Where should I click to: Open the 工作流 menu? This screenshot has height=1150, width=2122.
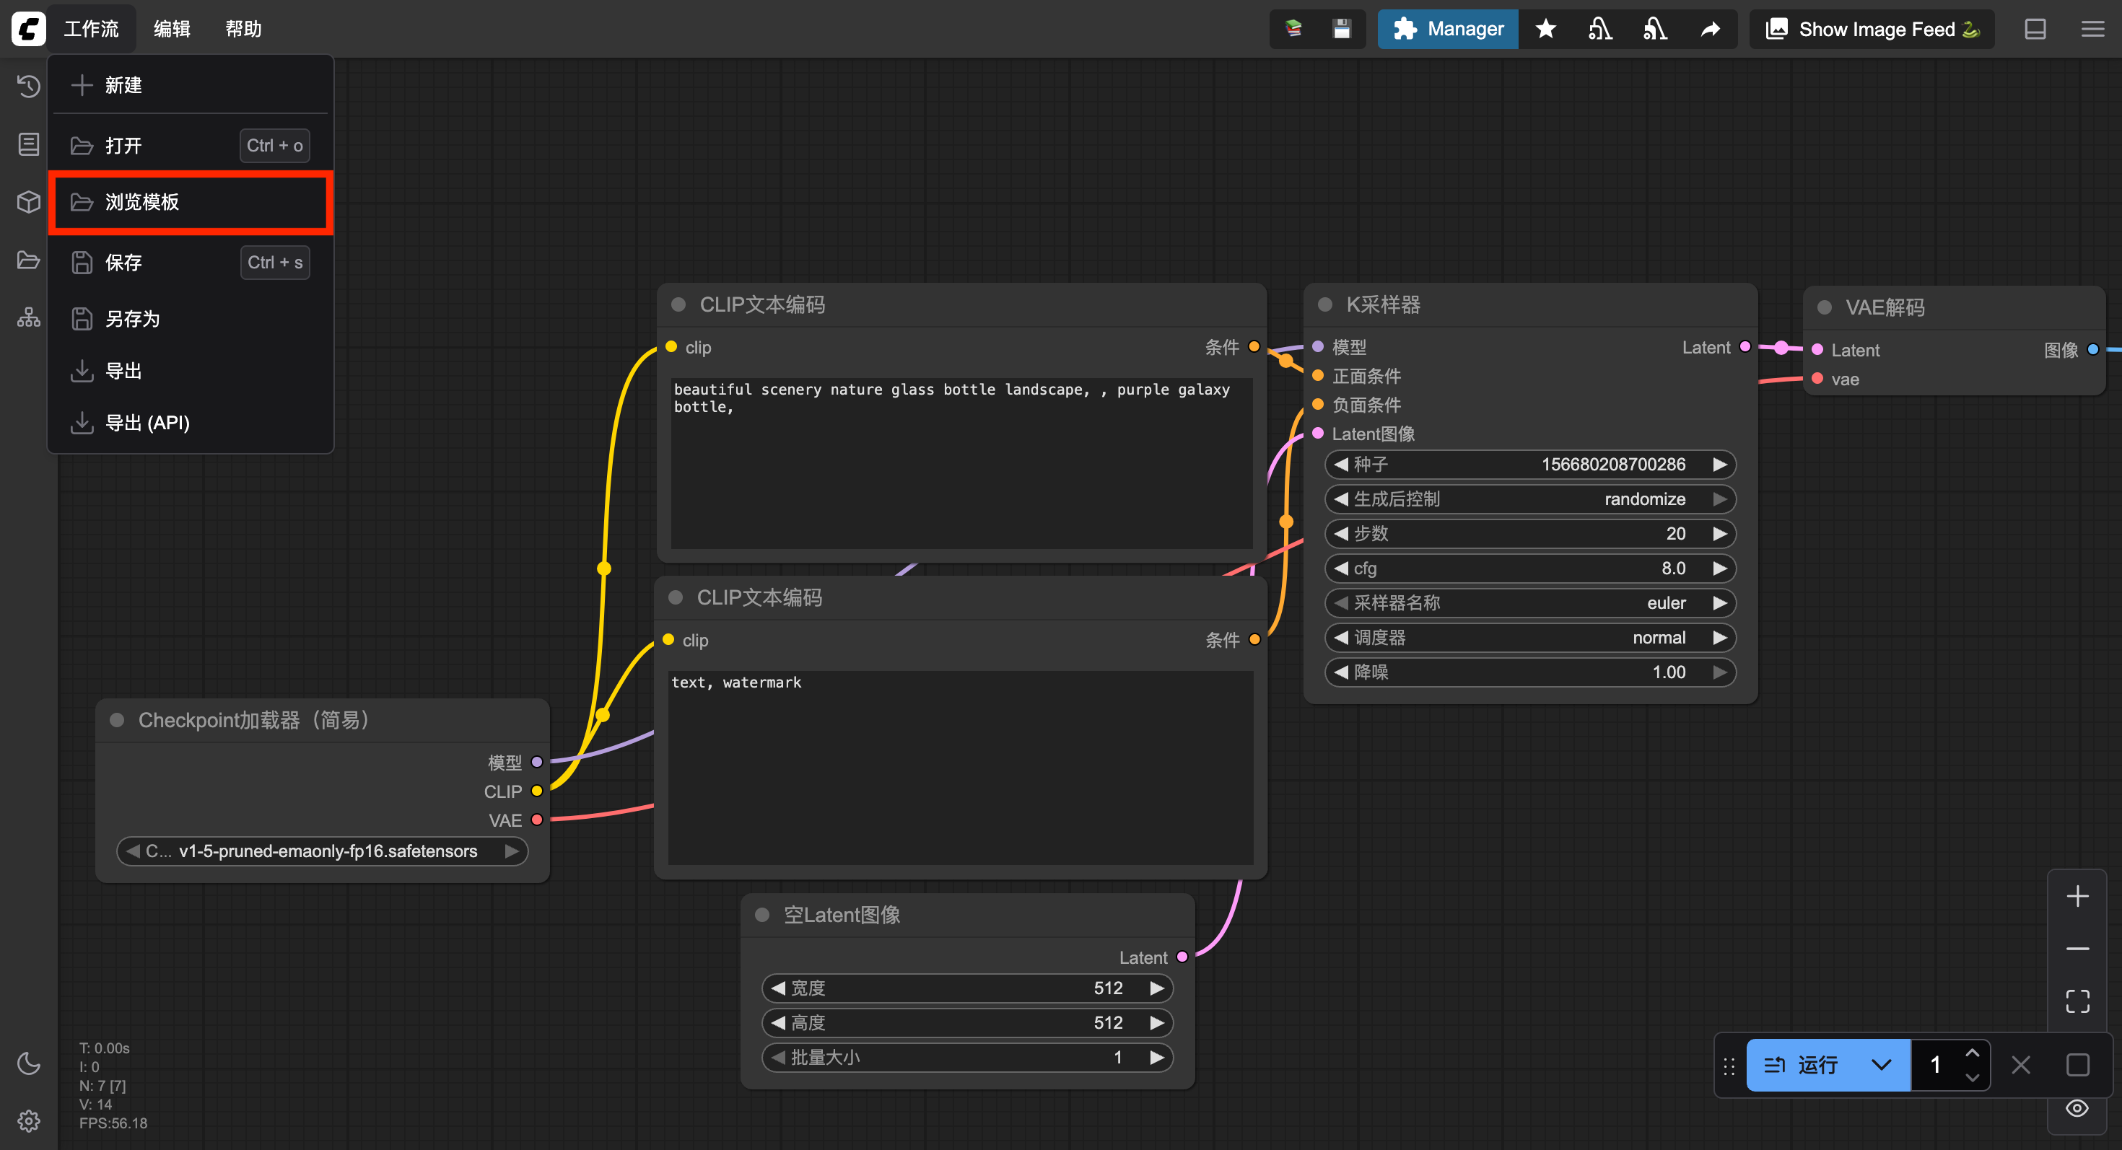[x=92, y=29]
